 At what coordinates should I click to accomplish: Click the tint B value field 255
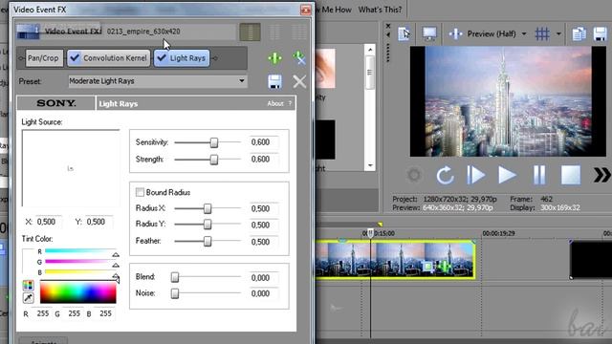(105, 313)
